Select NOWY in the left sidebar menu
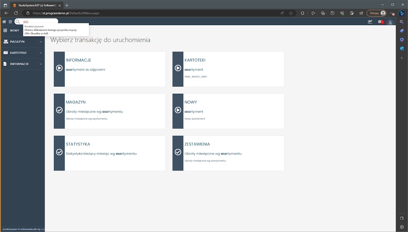The height and width of the screenshot is (232, 408). click(x=14, y=31)
